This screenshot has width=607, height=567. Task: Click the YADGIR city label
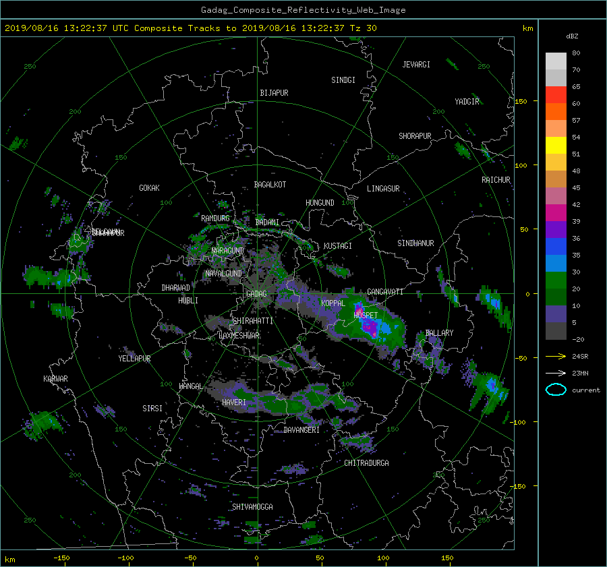click(x=467, y=102)
